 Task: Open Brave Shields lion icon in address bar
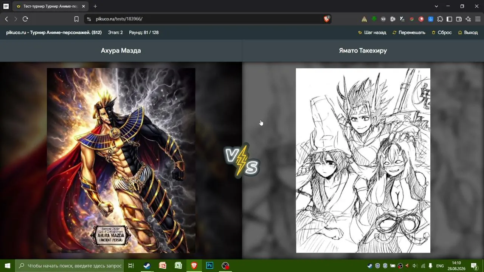(327, 19)
